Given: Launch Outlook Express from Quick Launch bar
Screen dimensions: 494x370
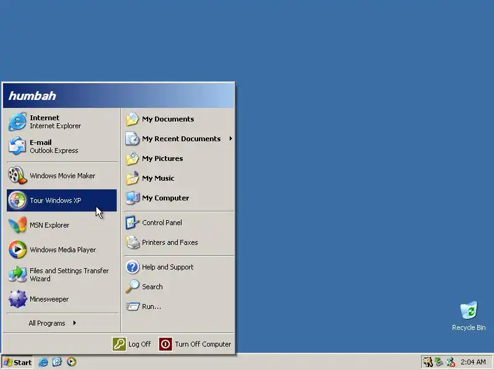Looking at the screenshot, I should (x=57, y=362).
